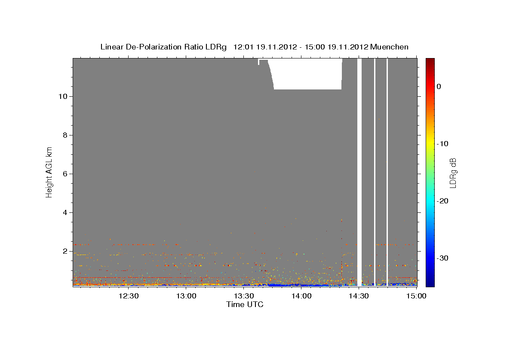
Task: Click the 13:30 time tick label
Action: [x=244, y=296]
